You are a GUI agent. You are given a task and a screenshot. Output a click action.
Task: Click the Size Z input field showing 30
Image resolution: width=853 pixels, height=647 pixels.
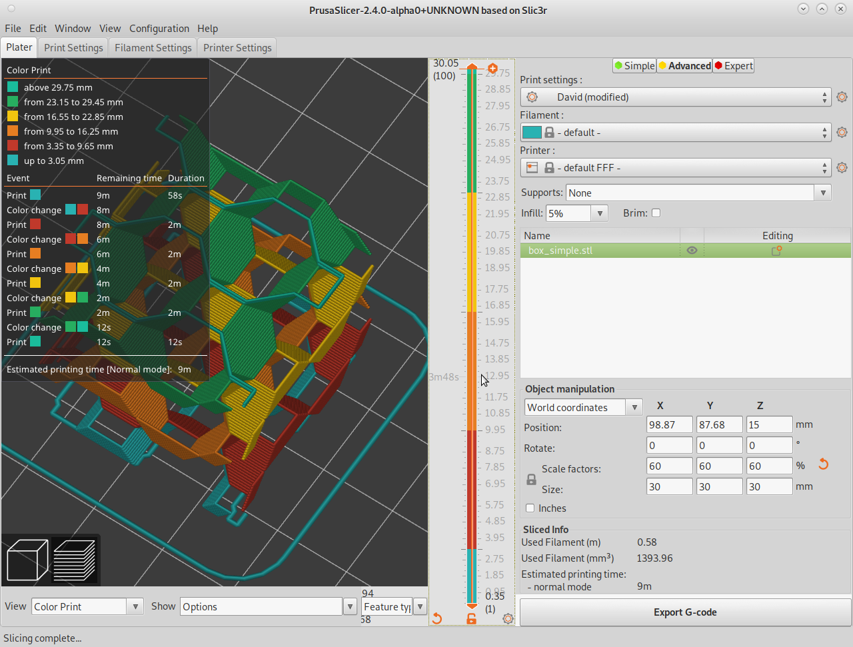coord(770,486)
